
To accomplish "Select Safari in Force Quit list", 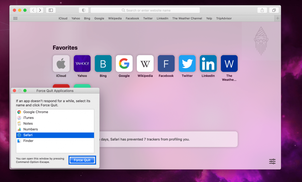I will (55, 135).
